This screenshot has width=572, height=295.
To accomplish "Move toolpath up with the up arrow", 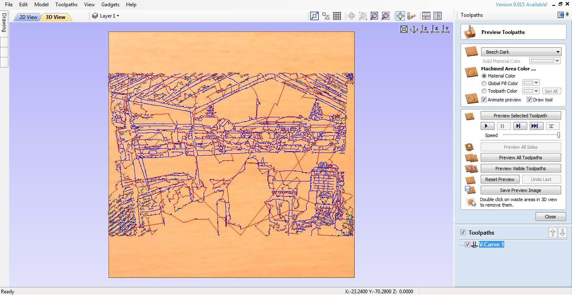I will (x=553, y=233).
